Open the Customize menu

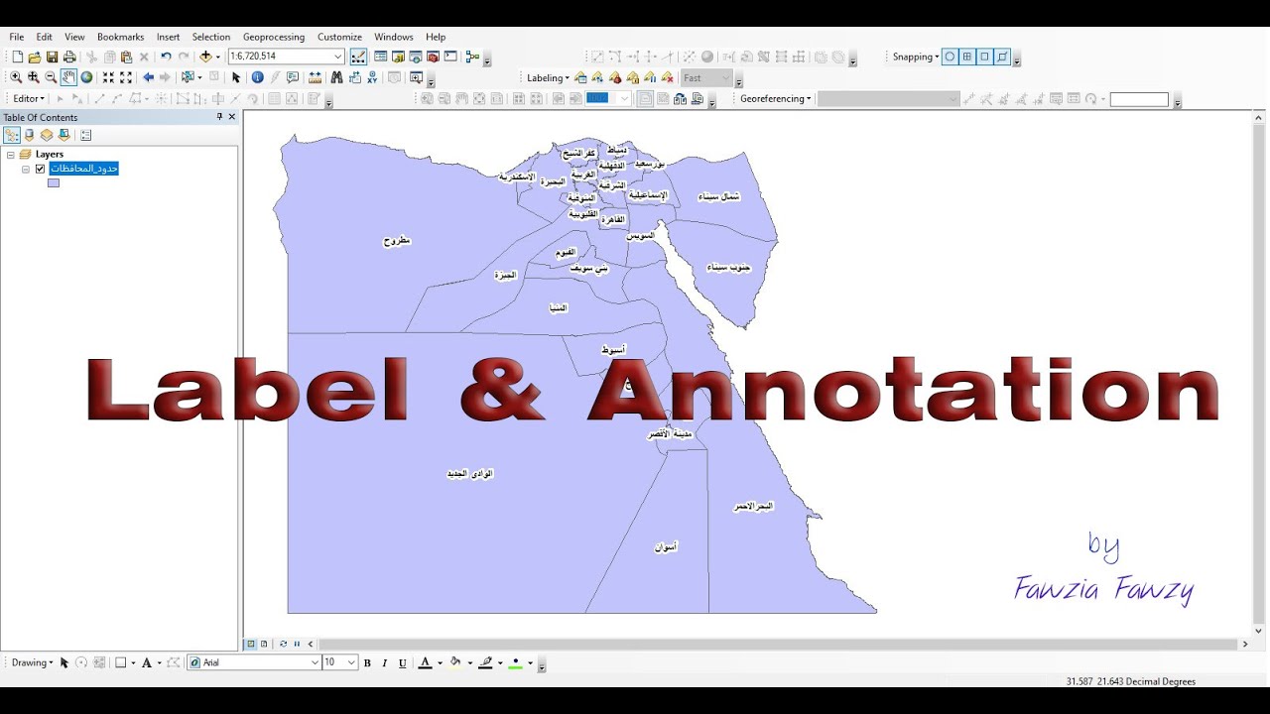(x=339, y=37)
